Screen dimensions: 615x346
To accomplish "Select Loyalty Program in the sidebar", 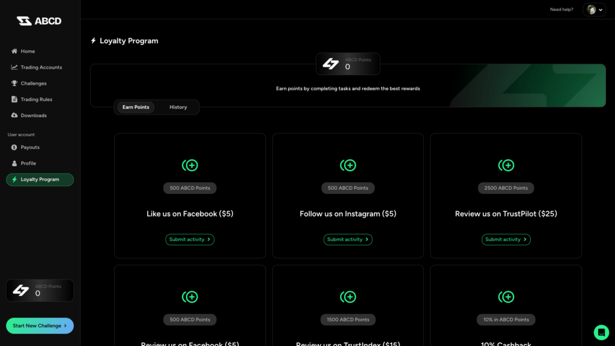I will point(40,180).
